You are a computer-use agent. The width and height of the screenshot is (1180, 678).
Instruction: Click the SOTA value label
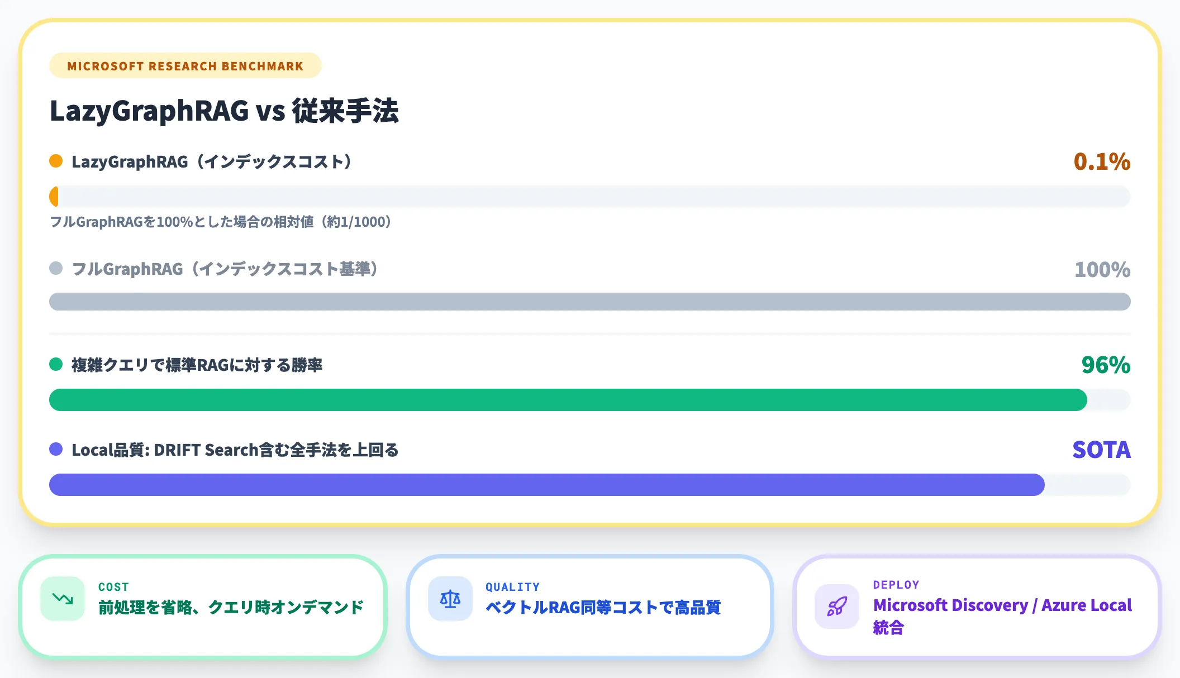click(x=1101, y=450)
